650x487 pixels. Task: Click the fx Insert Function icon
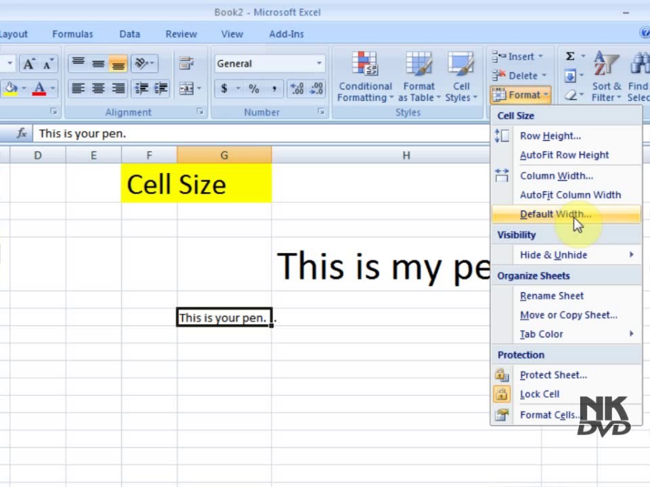click(x=22, y=133)
